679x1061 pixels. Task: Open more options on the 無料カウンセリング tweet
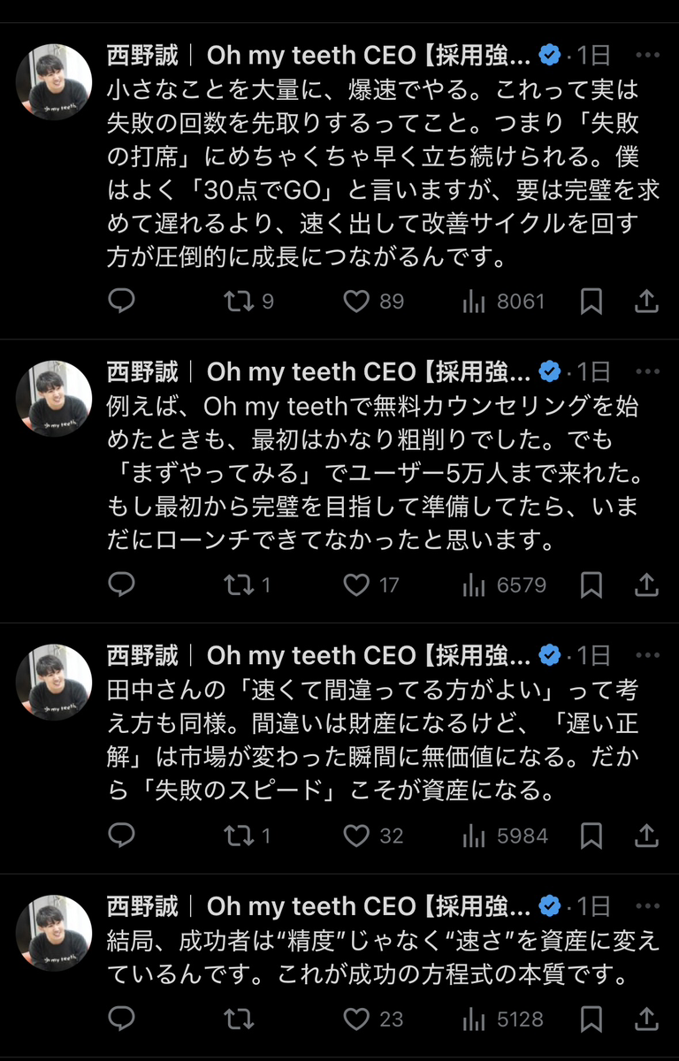(x=646, y=372)
